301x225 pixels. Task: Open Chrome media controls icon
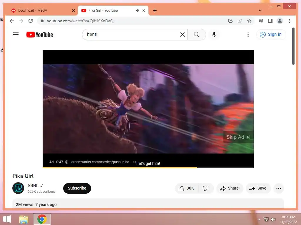(x=261, y=21)
